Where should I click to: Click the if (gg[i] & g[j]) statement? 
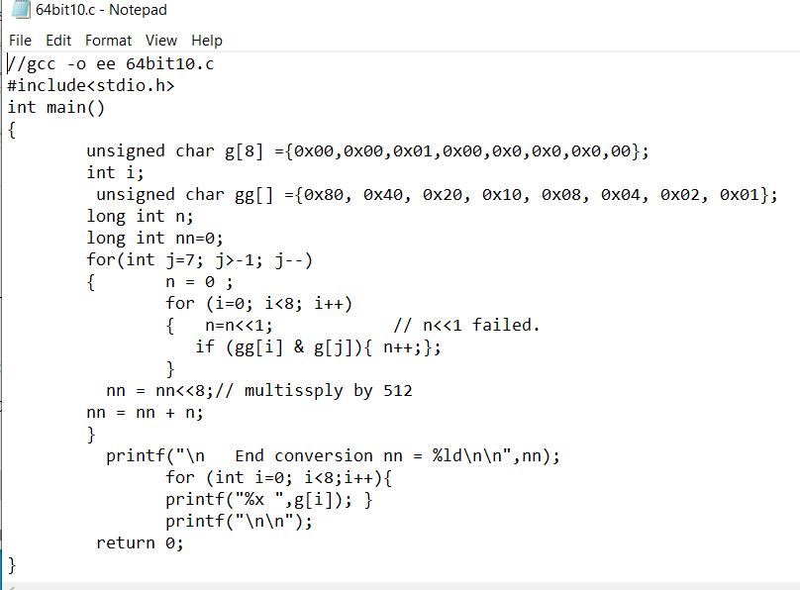(x=318, y=347)
